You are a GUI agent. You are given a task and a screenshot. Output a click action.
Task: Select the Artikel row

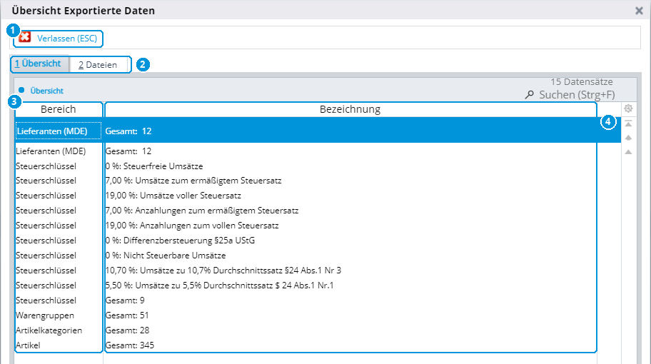point(318,345)
